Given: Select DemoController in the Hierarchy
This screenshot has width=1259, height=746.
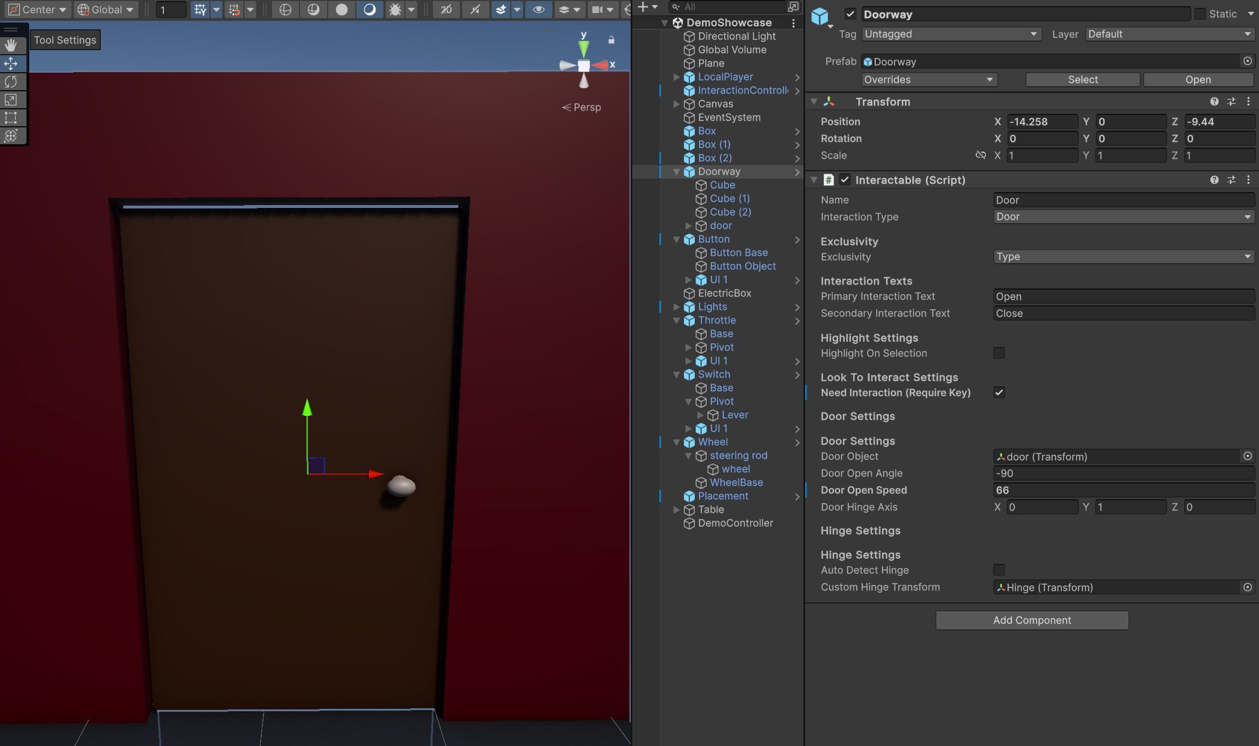Looking at the screenshot, I should click(735, 523).
